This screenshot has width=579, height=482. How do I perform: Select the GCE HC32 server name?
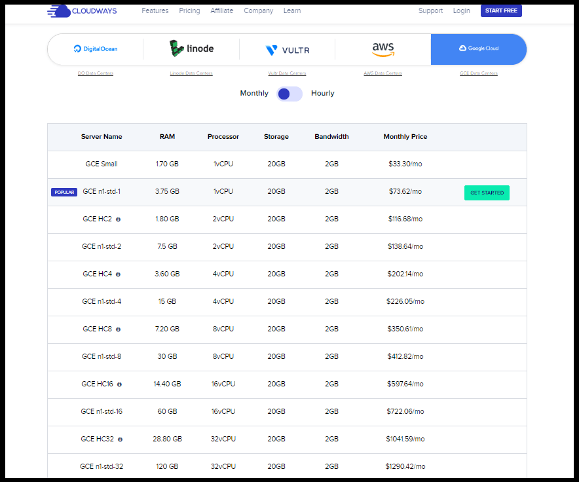click(97, 439)
